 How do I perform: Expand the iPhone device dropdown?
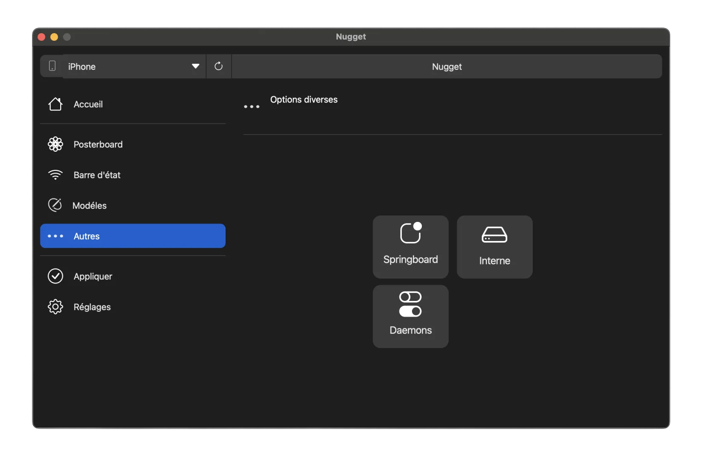tap(134, 66)
